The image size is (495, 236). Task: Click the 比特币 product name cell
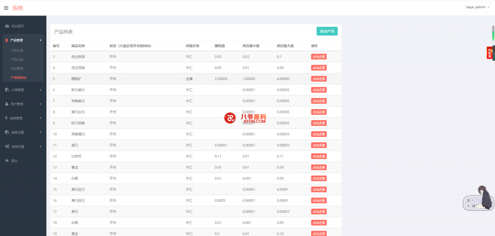click(76, 156)
